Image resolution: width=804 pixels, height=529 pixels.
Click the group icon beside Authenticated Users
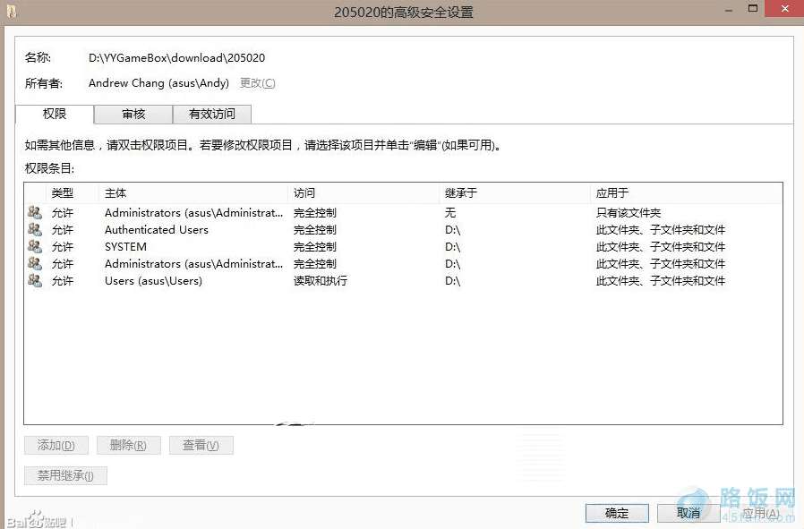[x=35, y=230]
